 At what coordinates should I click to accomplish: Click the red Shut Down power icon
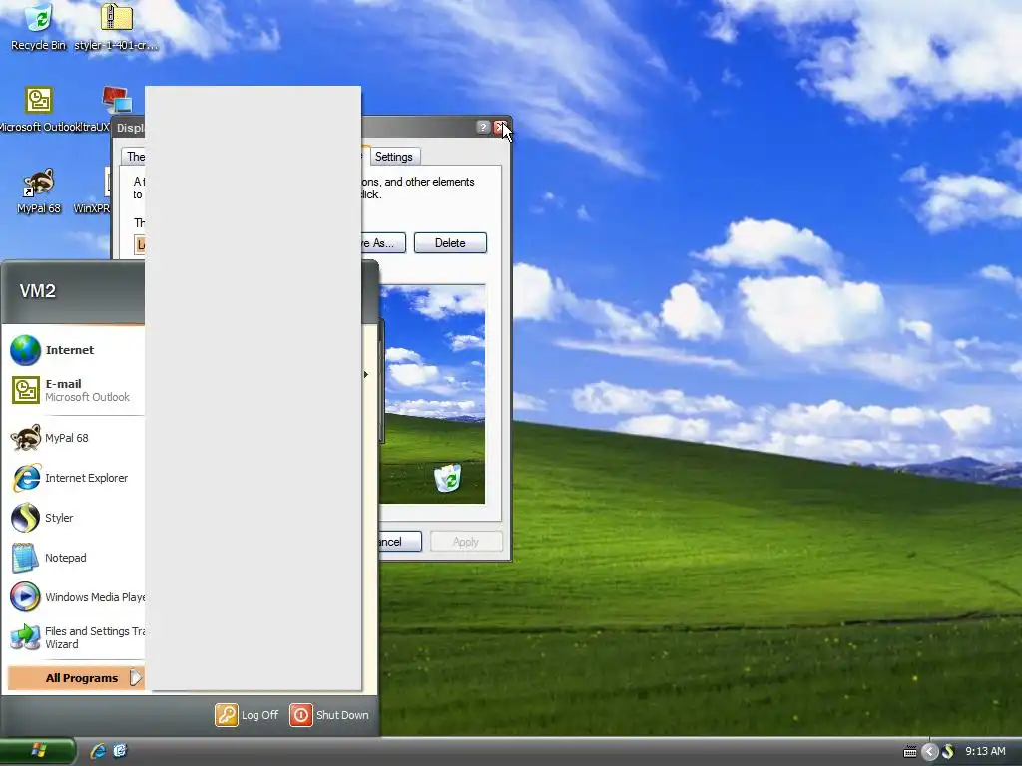301,714
